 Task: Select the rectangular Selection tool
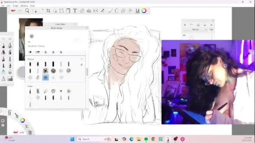pyautogui.click(x=35, y=11)
